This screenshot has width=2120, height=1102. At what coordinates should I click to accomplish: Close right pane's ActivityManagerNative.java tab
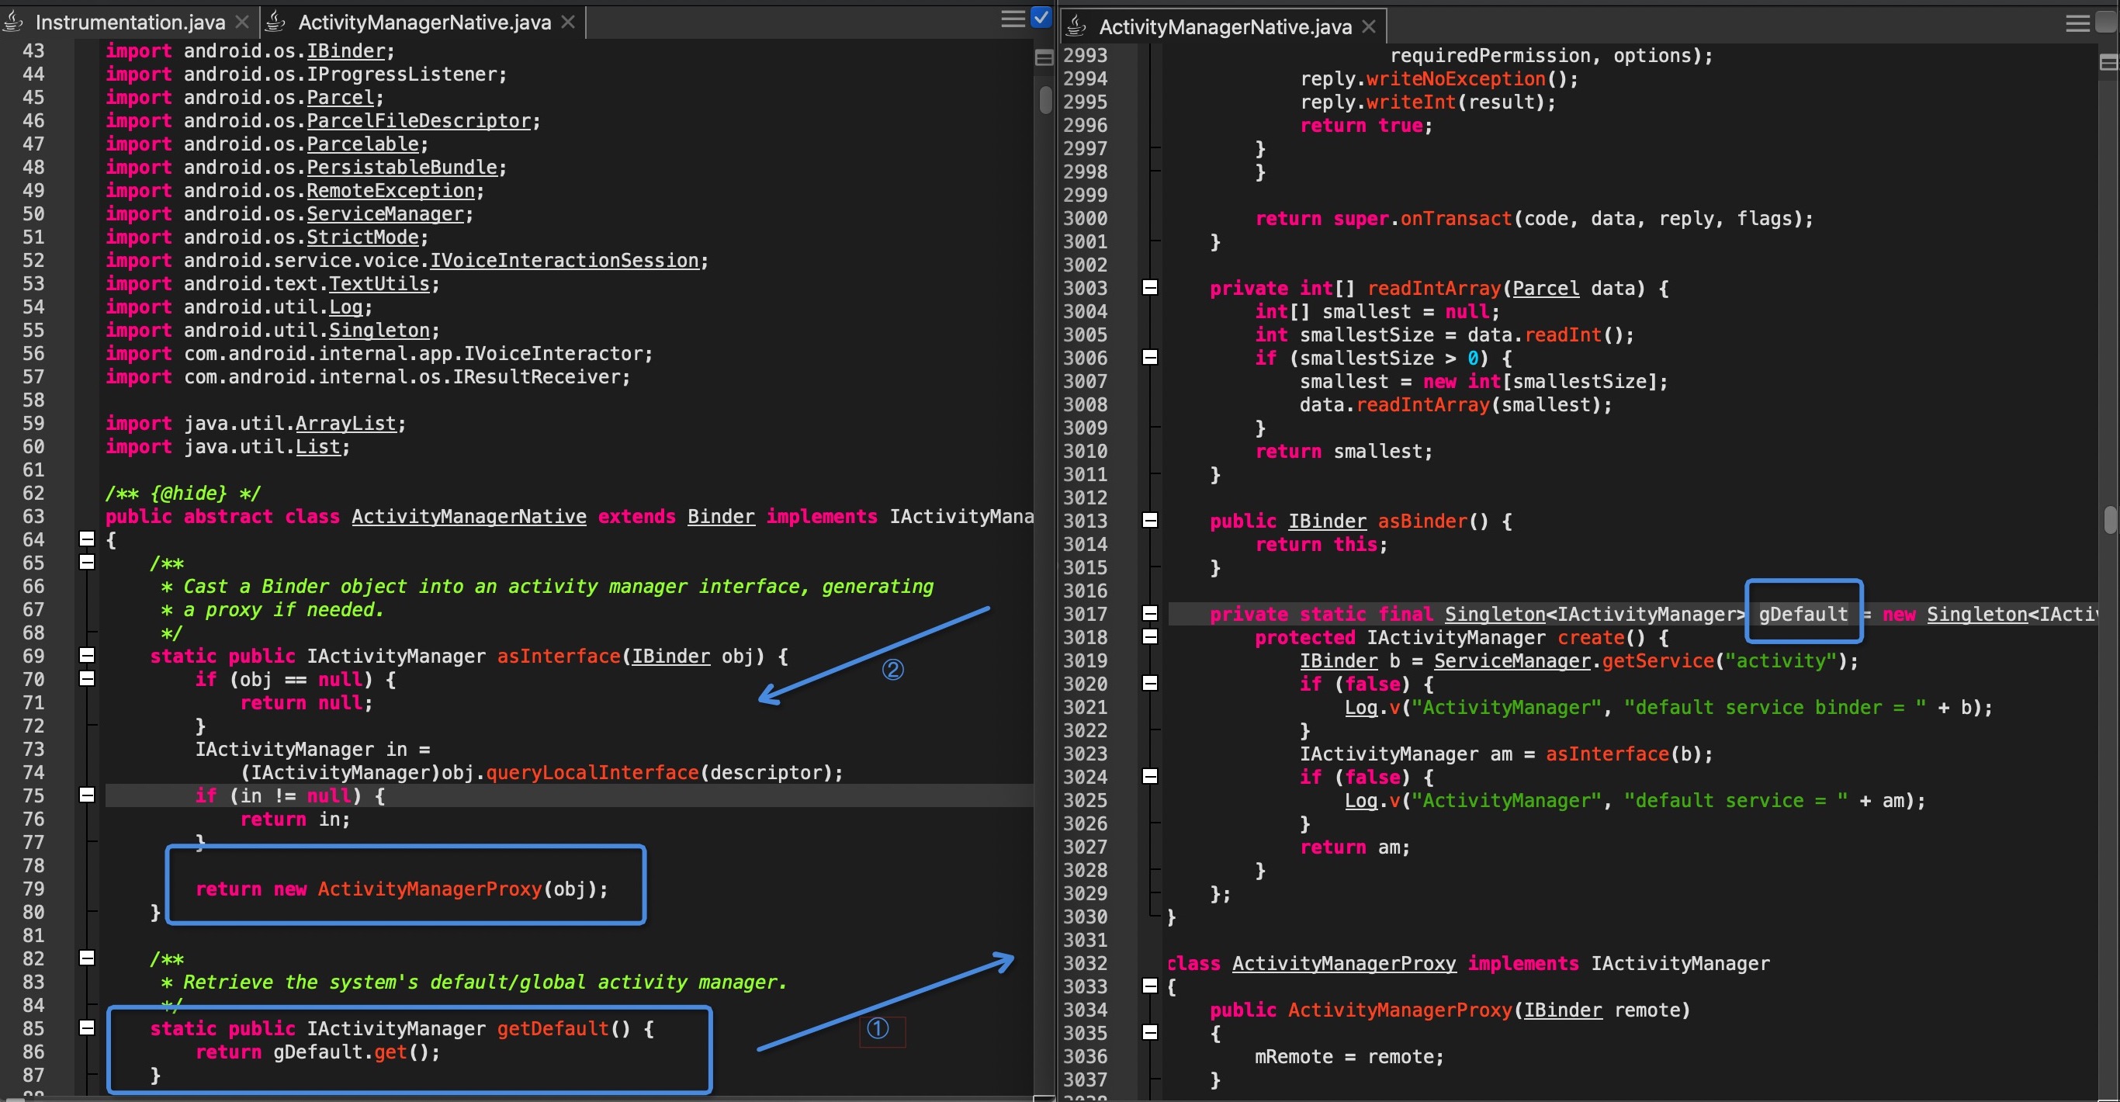[x=1369, y=27]
